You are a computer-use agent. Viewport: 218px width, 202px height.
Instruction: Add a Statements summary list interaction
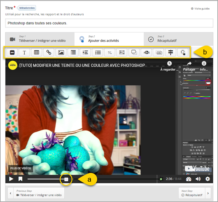[73, 53]
